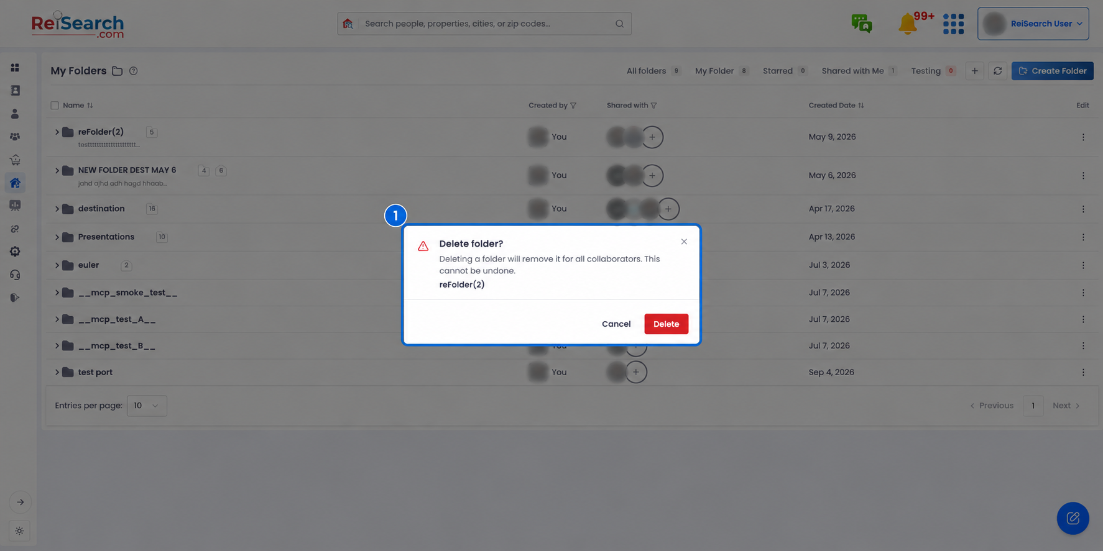Screen dimensions: 1103x551
Task: Open the apps grid icon
Action: coord(953,24)
